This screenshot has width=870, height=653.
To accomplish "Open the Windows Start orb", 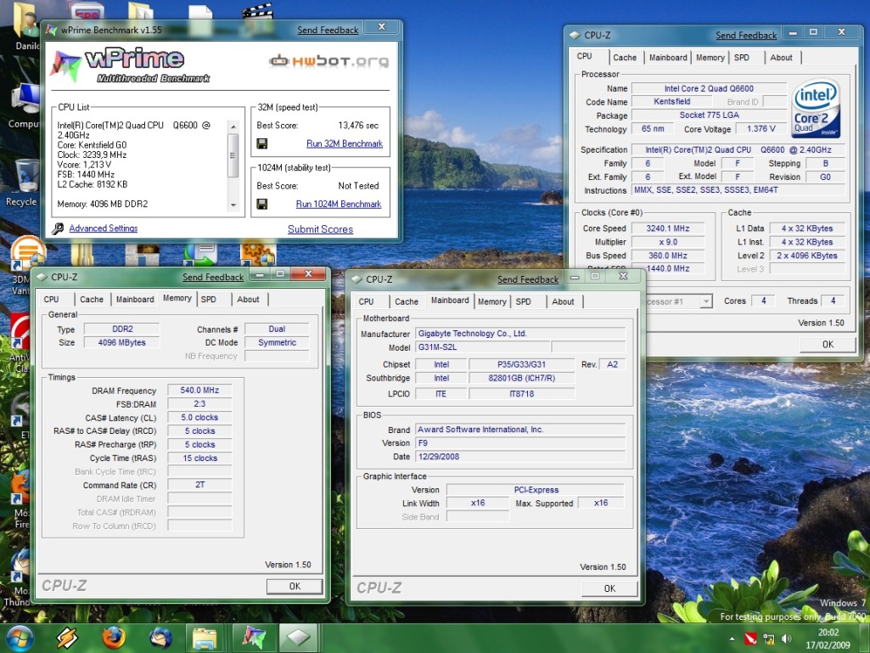I will [20, 638].
